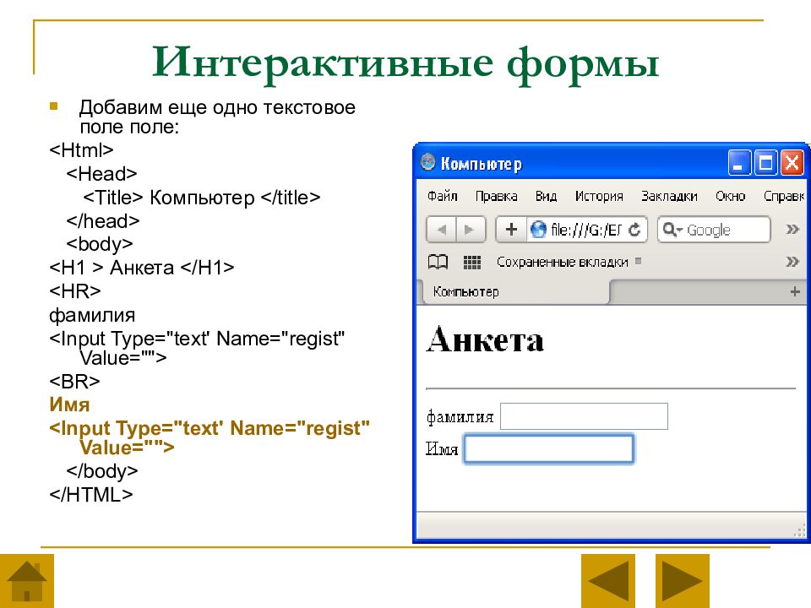Expand toolbar overflow chevron beside Google search
This screenshot has width=811, height=608.
coord(792,230)
